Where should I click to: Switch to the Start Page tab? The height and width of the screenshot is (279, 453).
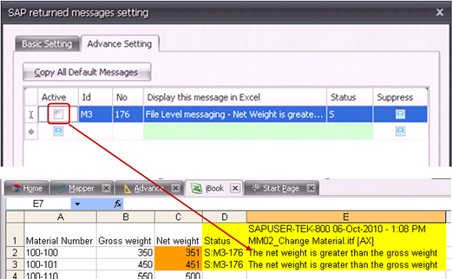tap(281, 188)
